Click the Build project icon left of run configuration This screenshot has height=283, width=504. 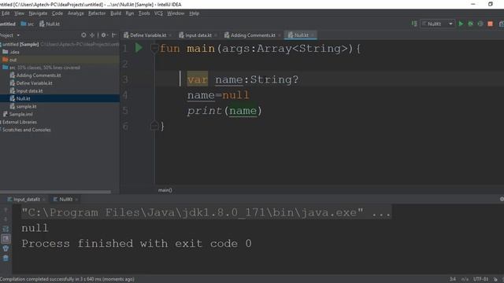414,24
